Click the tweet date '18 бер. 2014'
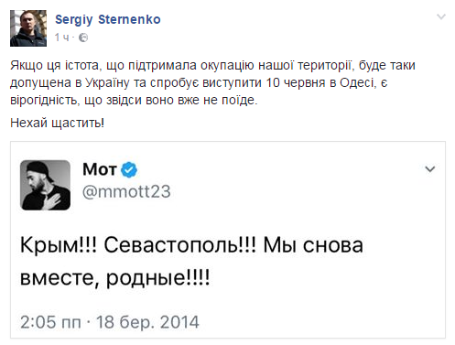Viewport: 455px width, 345px height. coord(147,322)
